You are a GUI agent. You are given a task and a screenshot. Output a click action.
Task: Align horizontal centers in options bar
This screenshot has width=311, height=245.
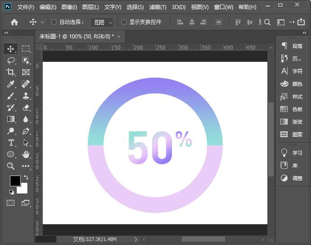point(192,22)
